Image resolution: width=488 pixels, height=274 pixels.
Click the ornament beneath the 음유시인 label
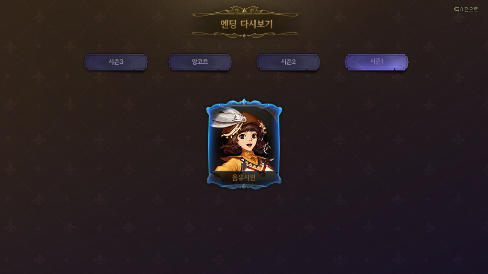click(x=244, y=186)
